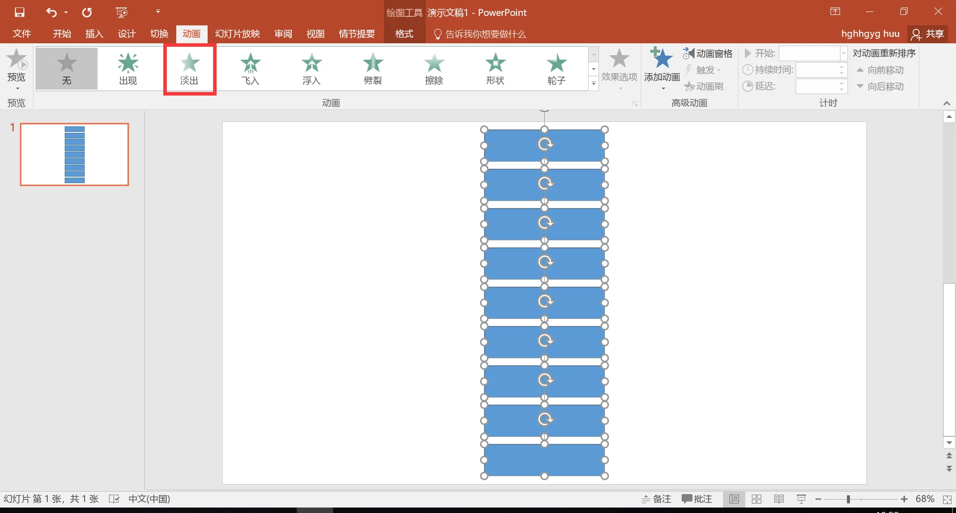Click the bottom blue rectangle shape
The height and width of the screenshot is (513, 956).
click(544, 460)
